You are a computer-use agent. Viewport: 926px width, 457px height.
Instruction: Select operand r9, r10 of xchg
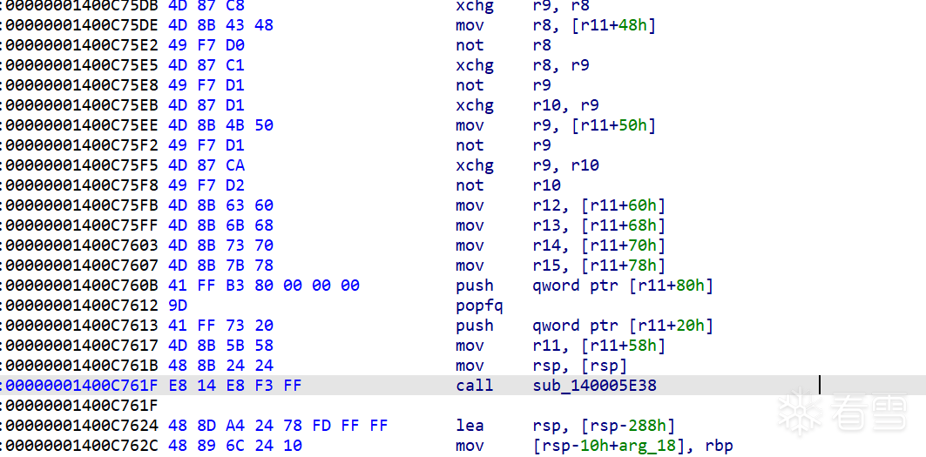[565, 165]
